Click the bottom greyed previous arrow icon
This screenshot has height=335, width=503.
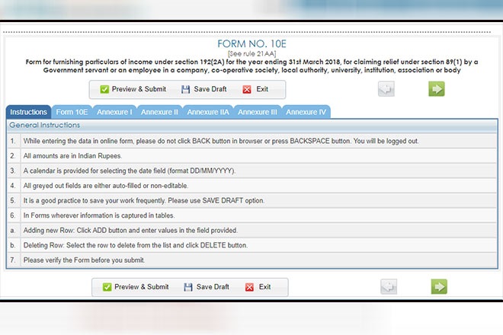click(389, 287)
